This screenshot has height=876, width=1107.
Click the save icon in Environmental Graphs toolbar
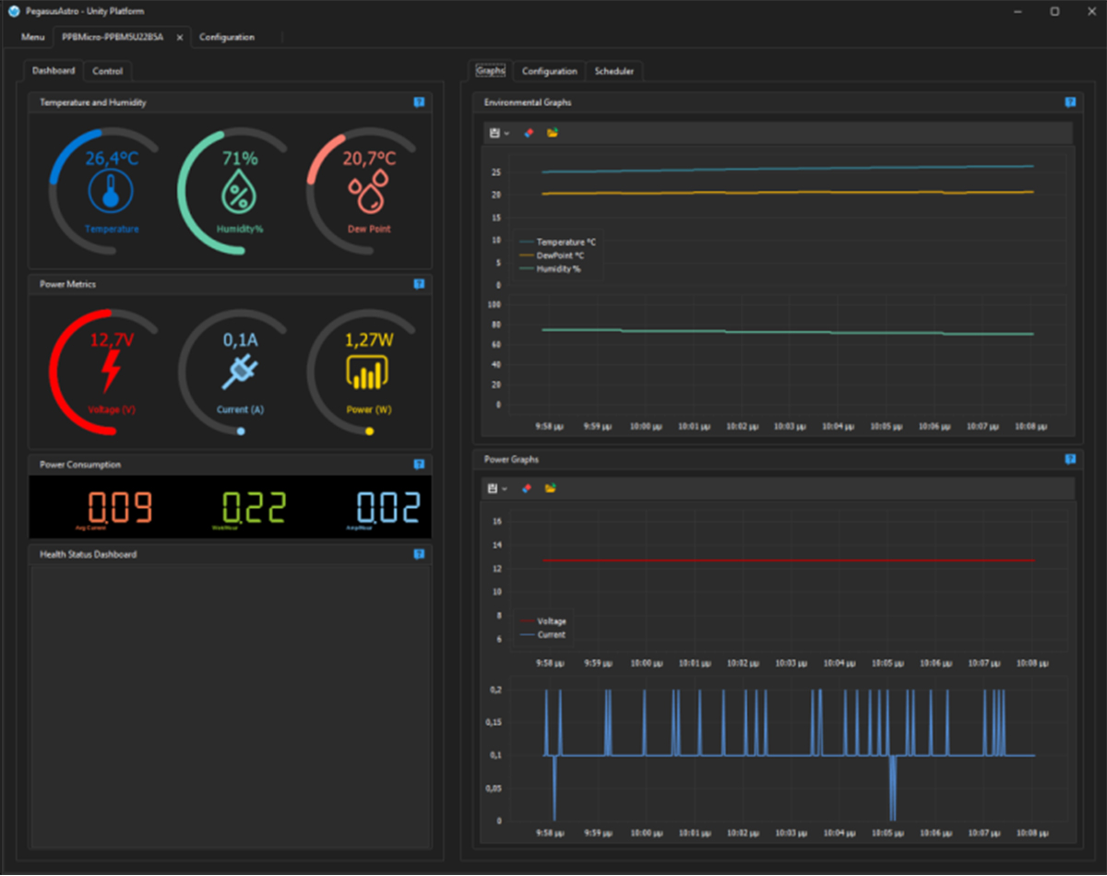click(494, 133)
